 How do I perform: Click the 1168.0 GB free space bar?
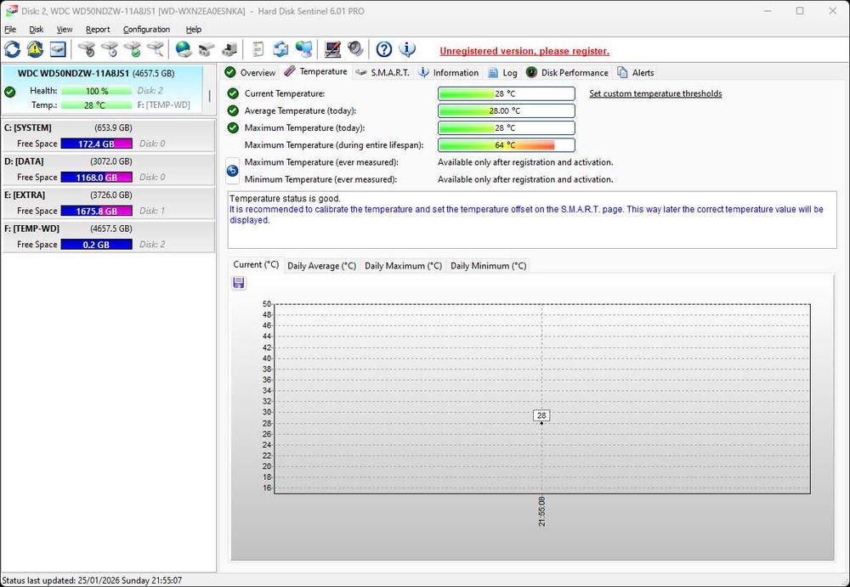click(x=97, y=178)
